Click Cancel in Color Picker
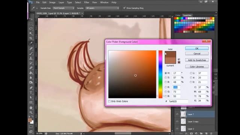 pyautogui.click(x=197, y=54)
